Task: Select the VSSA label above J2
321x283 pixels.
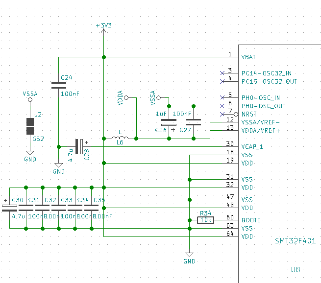Action: pos(30,94)
